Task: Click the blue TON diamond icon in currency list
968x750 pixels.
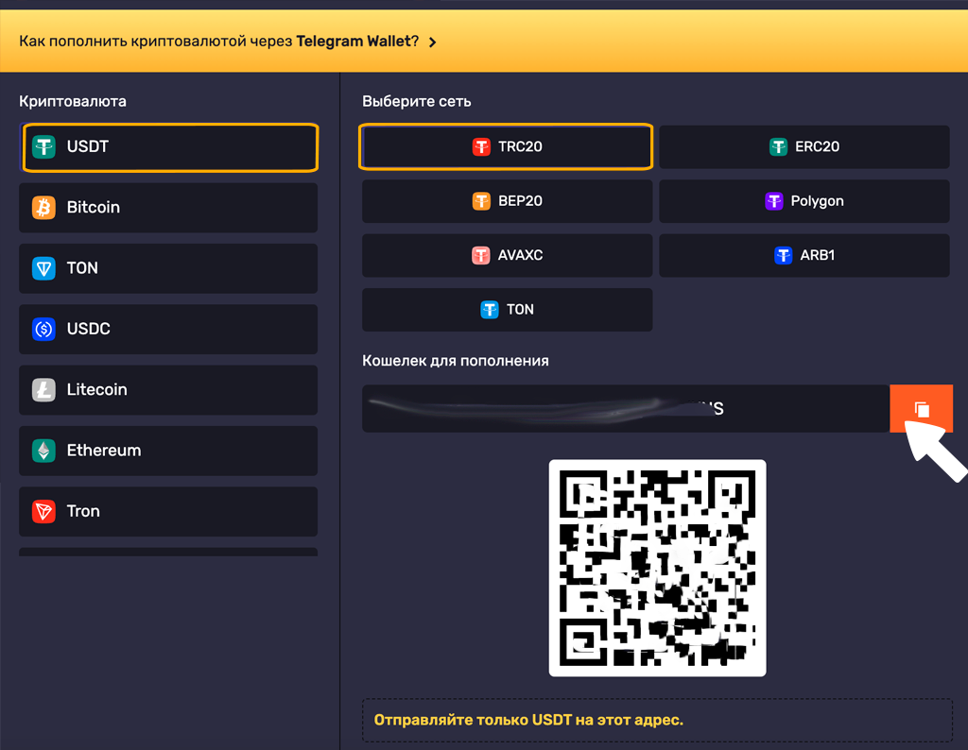Action: tap(43, 268)
